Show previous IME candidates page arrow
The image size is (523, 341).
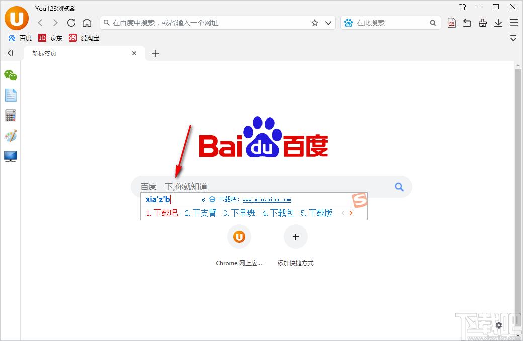pos(343,213)
